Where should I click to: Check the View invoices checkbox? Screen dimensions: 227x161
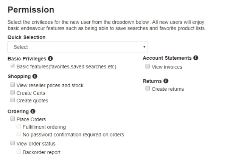[x=148, y=67]
